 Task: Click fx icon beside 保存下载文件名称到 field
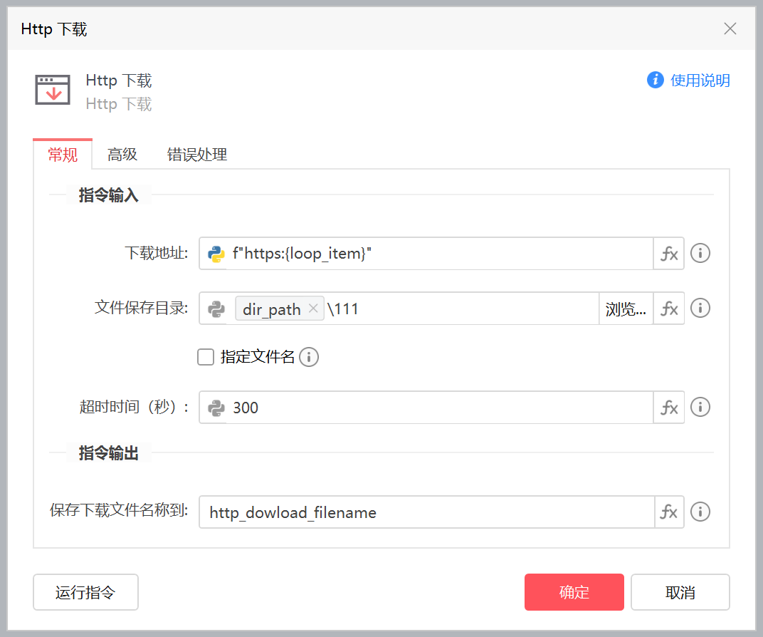point(669,512)
